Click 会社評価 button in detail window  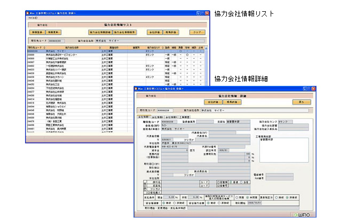[x=212, y=101]
